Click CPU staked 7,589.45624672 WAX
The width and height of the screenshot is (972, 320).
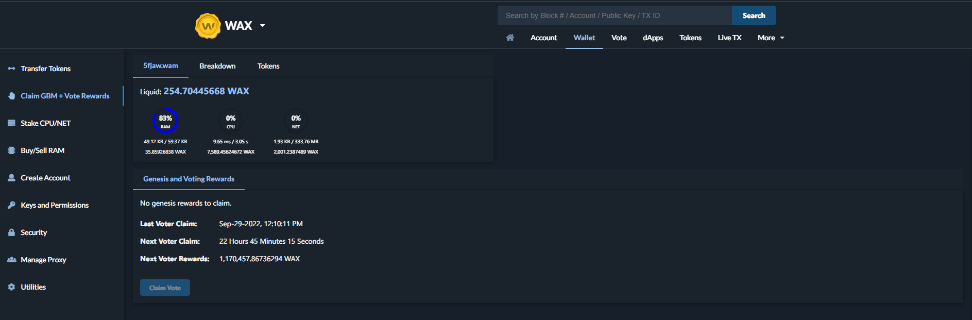coord(231,152)
